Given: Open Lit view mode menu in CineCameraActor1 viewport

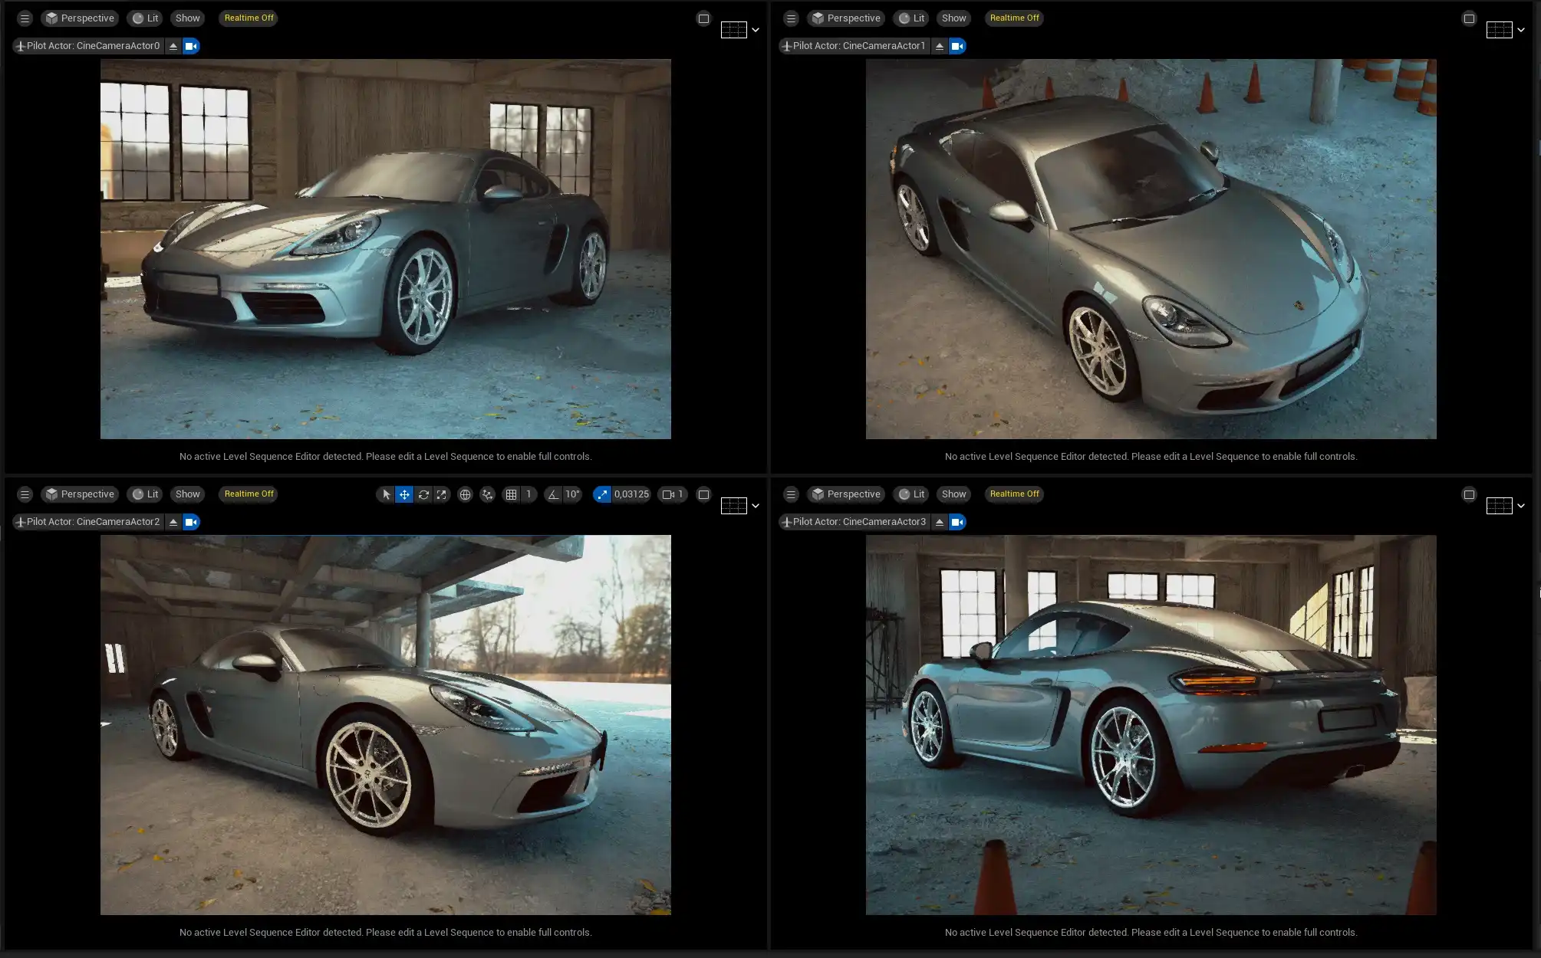Looking at the screenshot, I should (911, 18).
